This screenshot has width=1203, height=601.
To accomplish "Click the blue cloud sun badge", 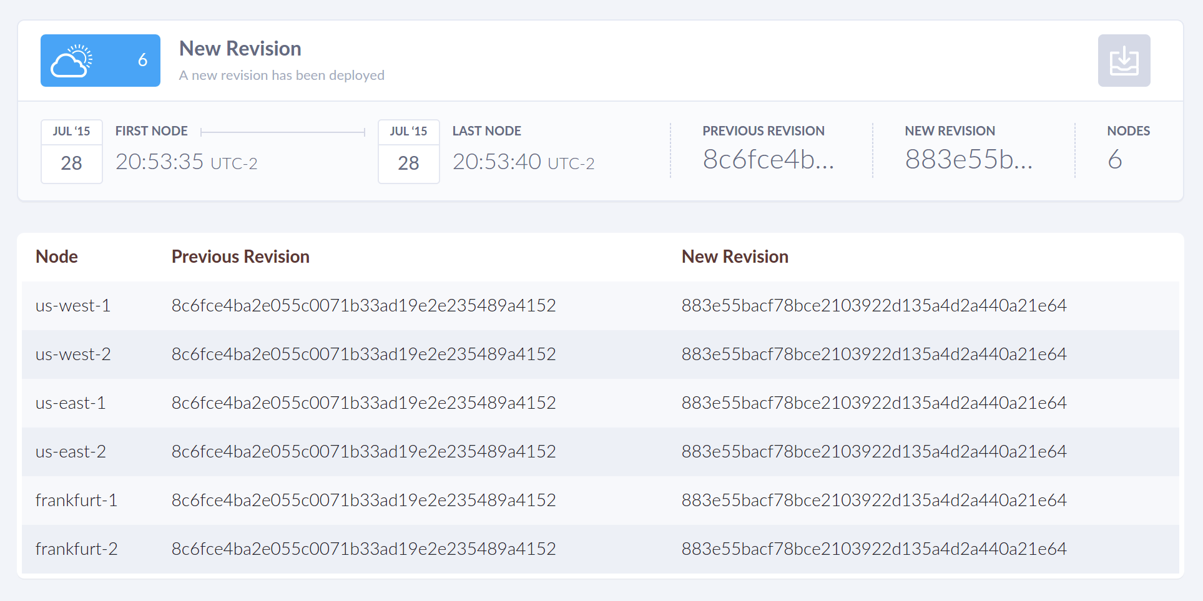I will click(x=101, y=61).
